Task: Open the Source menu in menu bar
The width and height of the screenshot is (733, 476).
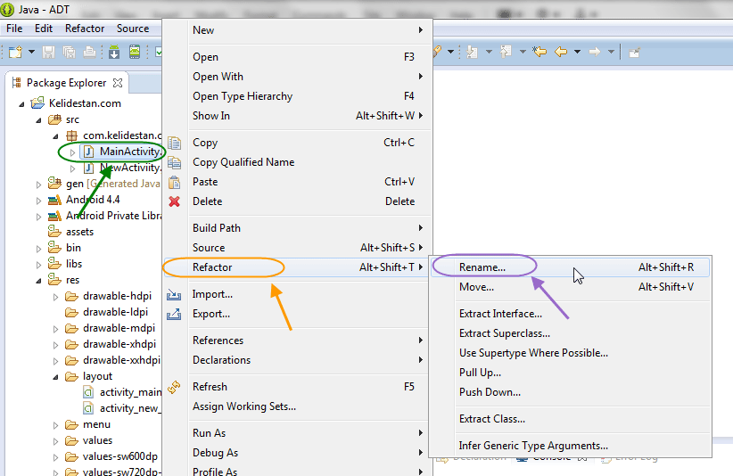Action: click(133, 29)
